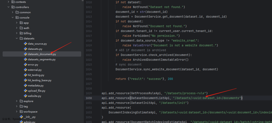Click the Python icon beside external.py
Viewport: 272px width, 123px height.
pos(25,70)
